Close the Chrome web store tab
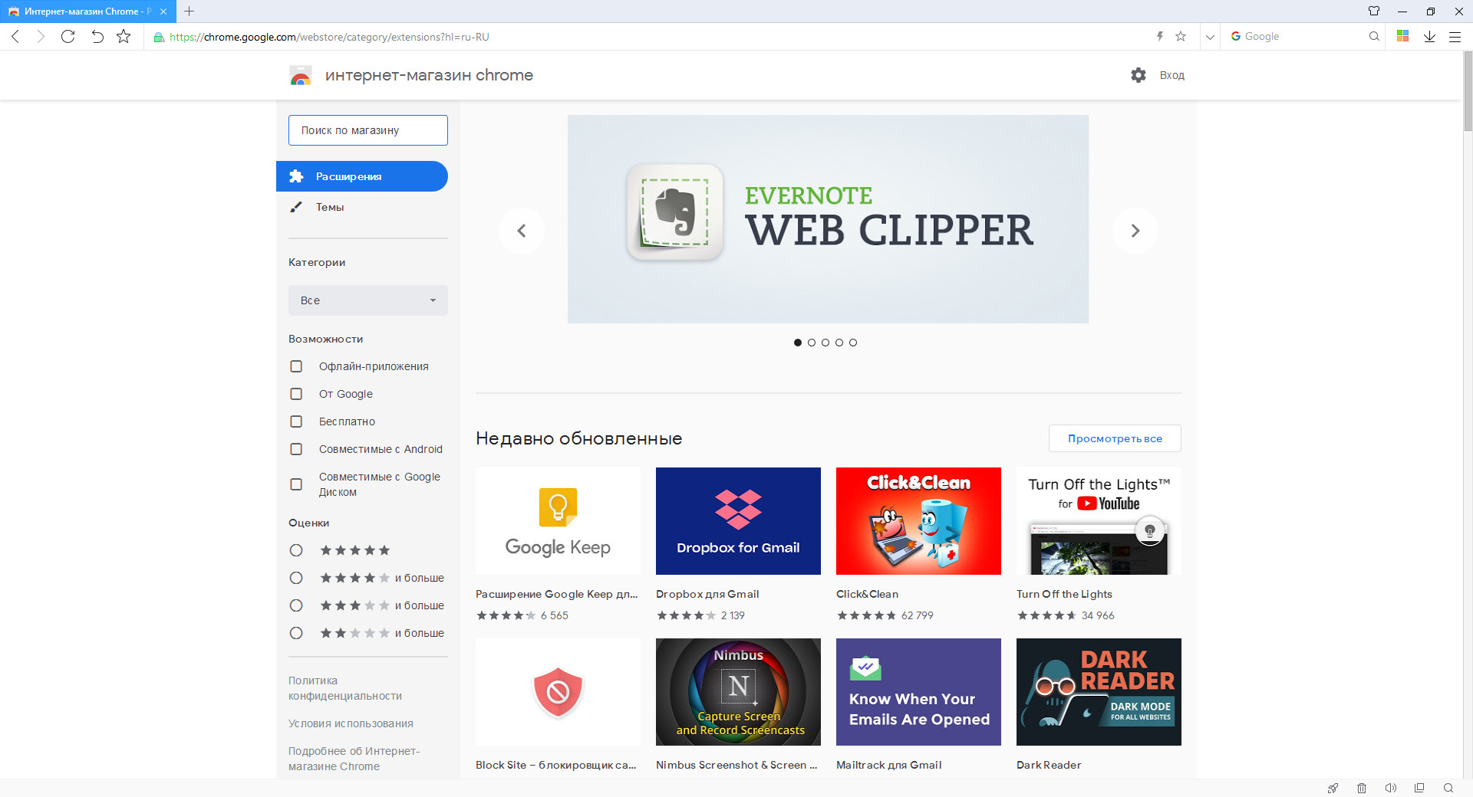 163,11
